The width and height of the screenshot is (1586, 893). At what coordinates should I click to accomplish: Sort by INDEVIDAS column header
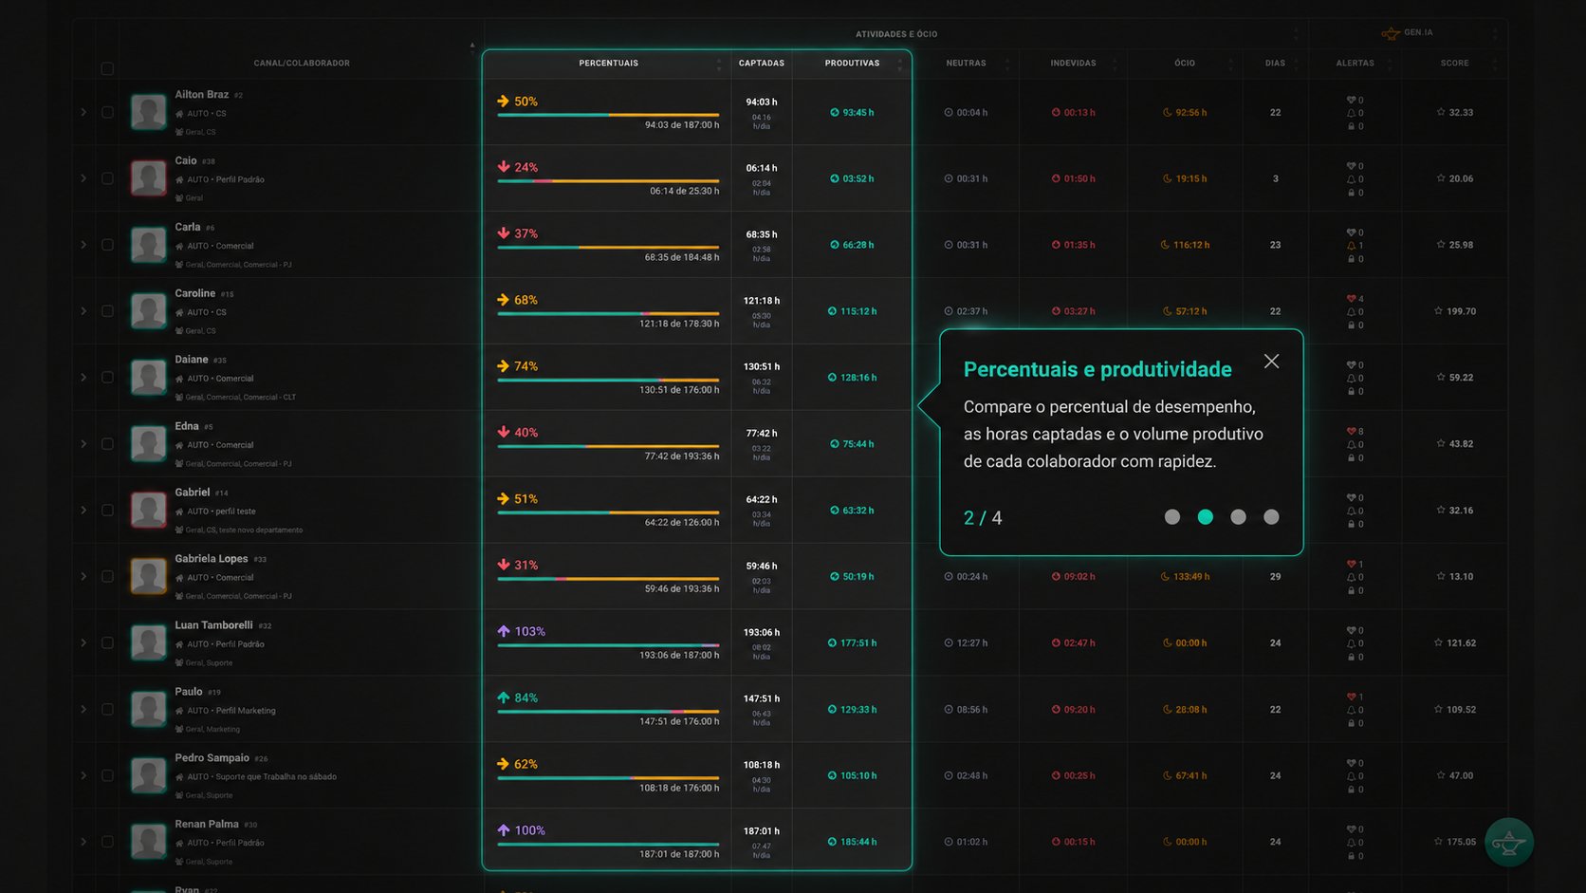pyautogui.click(x=1073, y=64)
